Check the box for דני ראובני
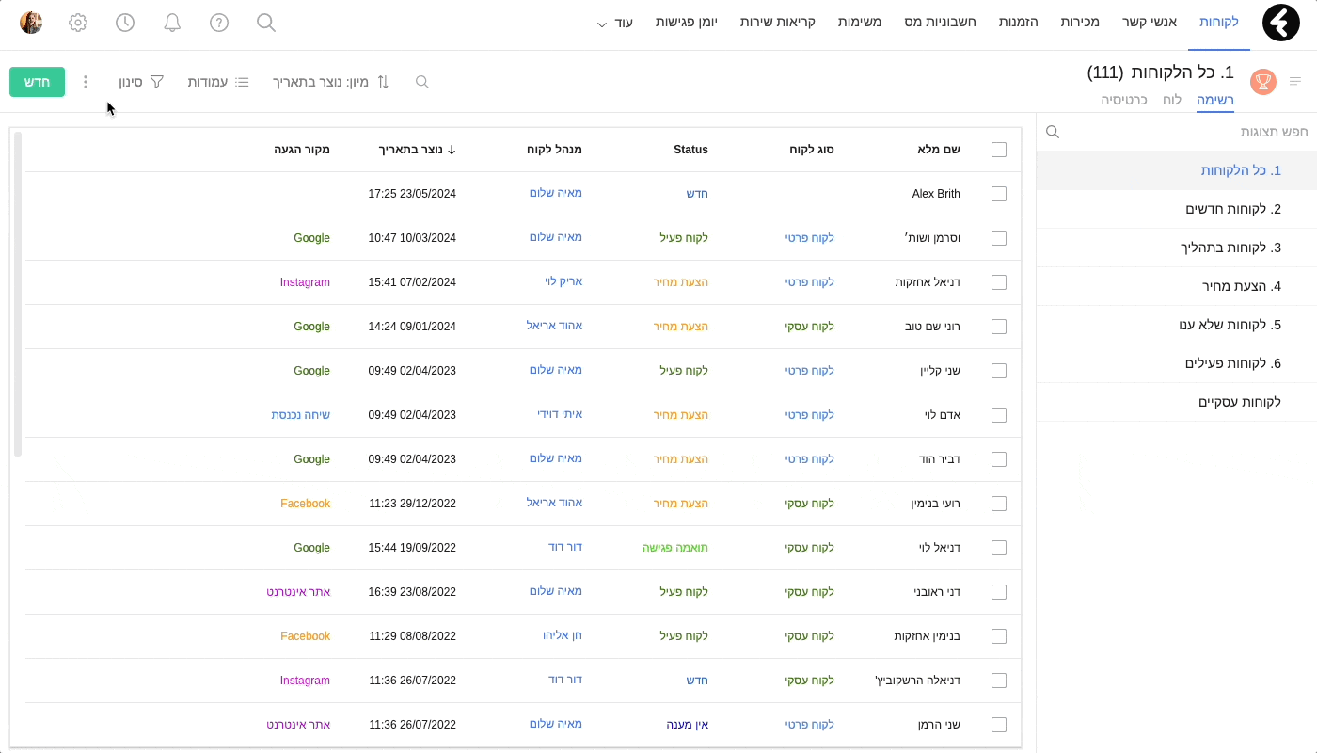1317x753 pixels. pos(999,592)
